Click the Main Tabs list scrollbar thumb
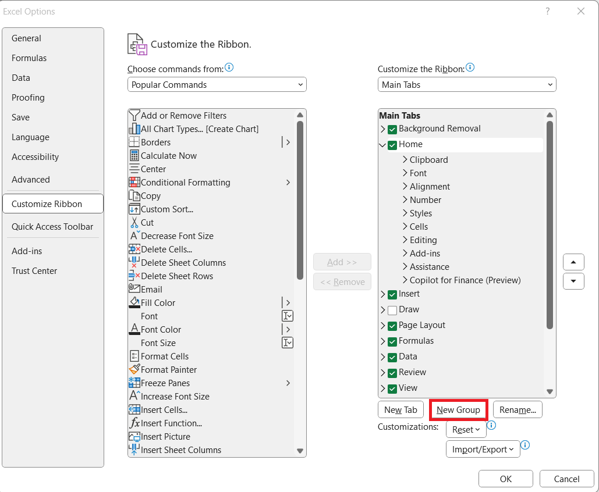This screenshot has width=599, height=492. pyautogui.click(x=550, y=225)
